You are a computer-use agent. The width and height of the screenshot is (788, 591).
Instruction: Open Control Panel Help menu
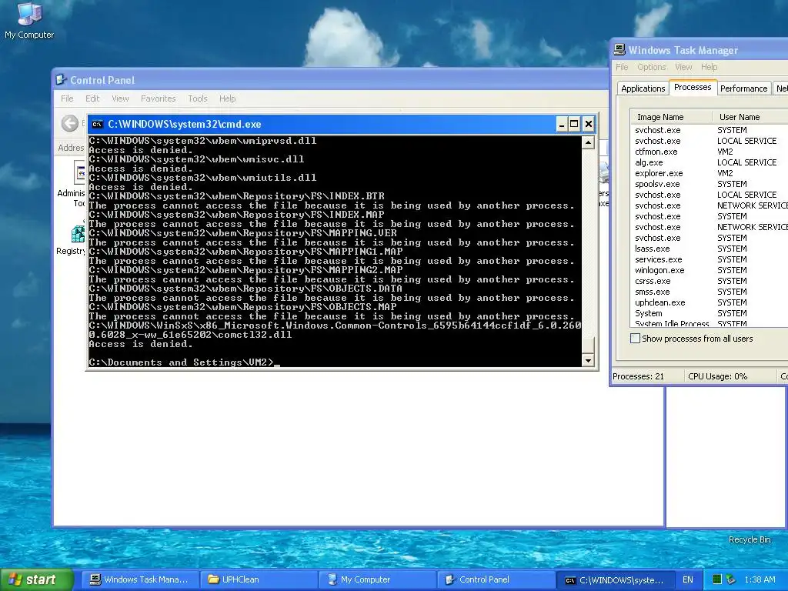tap(227, 98)
